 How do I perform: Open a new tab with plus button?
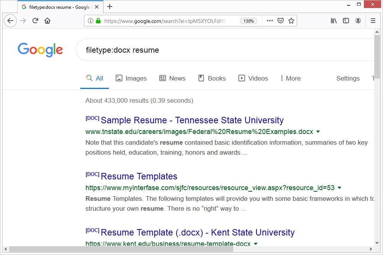110,6
